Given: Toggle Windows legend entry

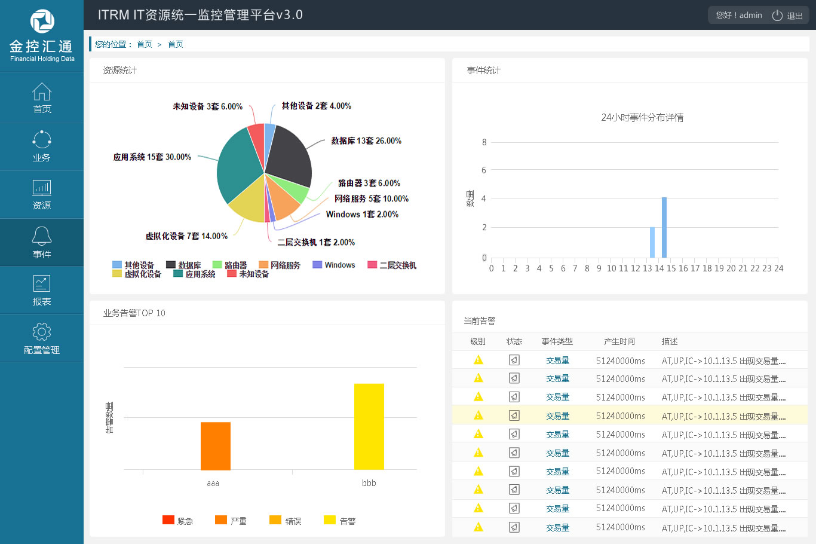Looking at the screenshot, I should [x=334, y=265].
